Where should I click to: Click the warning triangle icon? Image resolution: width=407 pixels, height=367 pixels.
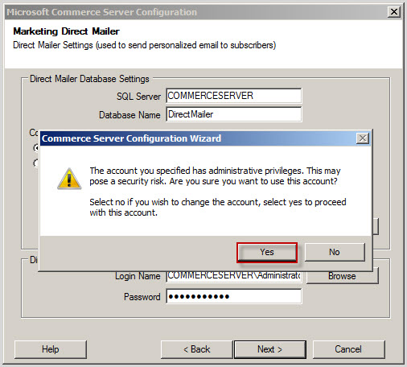tap(69, 179)
